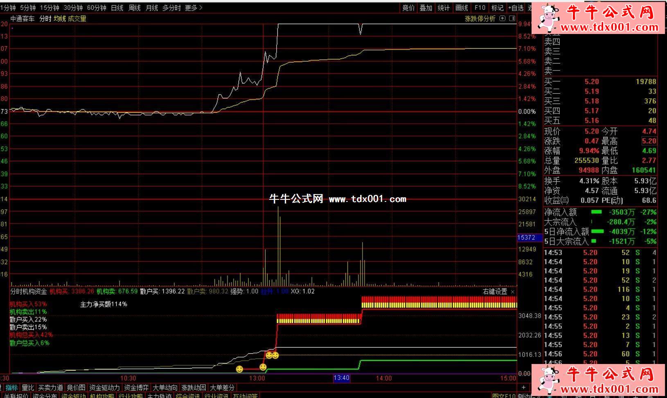
Task: Close the 分时机构资金 indicator panel
Action: tap(513, 292)
